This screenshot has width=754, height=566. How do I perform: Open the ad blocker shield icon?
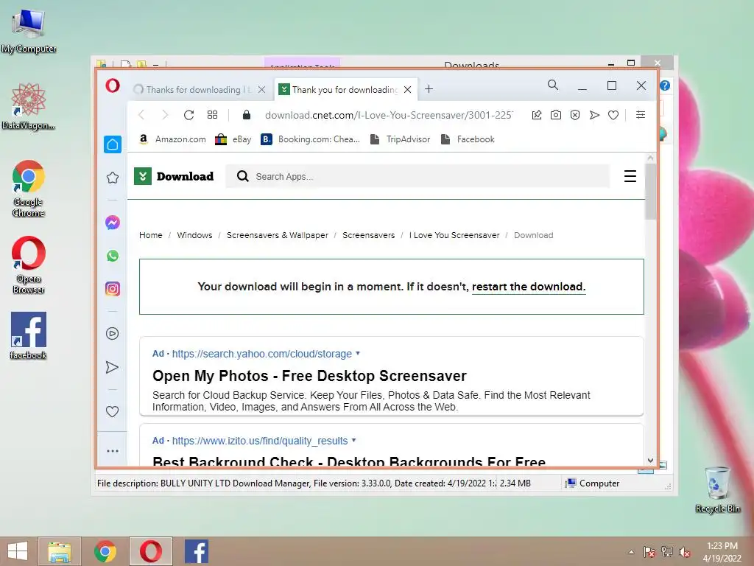[x=575, y=114]
